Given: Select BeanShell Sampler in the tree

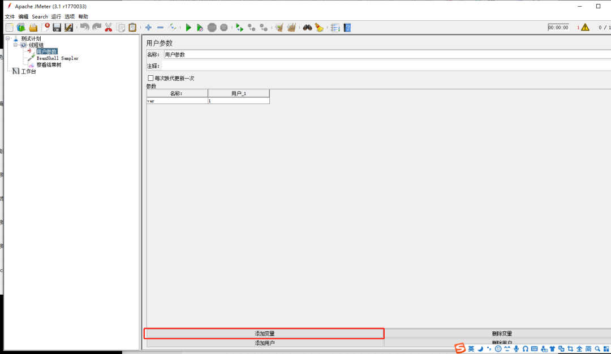Looking at the screenshot, I should tap(57, 58).
